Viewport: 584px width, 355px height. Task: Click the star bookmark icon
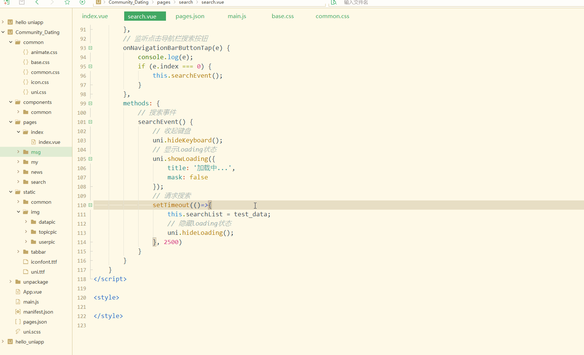tap(67, 2)
